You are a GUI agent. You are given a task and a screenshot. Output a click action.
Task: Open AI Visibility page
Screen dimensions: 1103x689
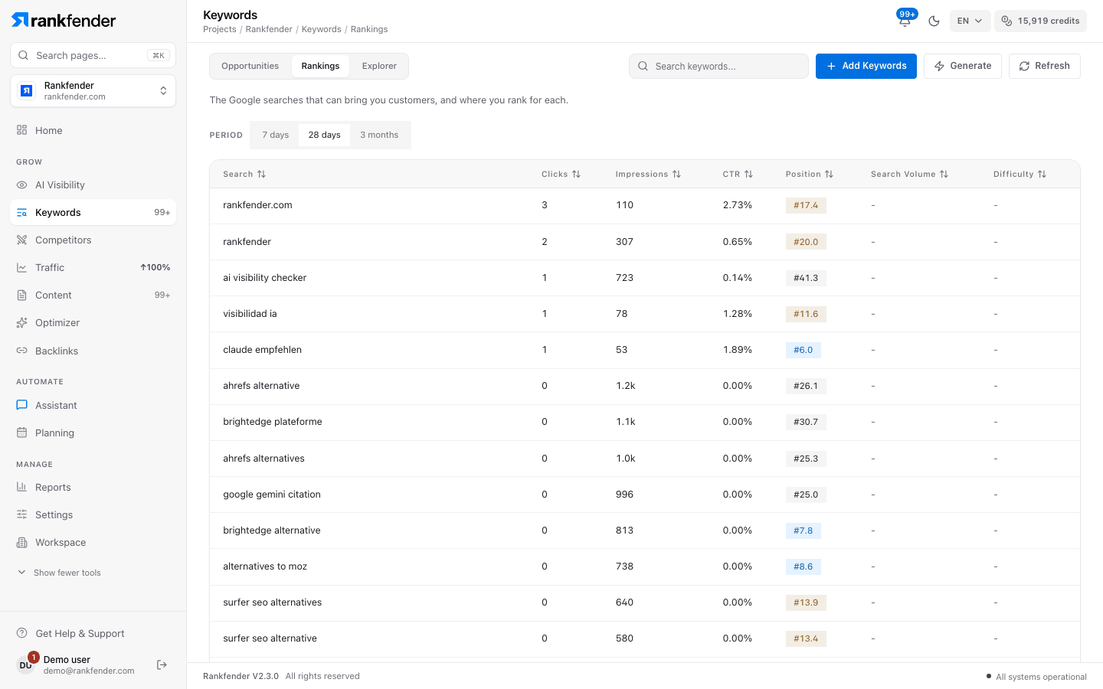[x=93, y=184]
